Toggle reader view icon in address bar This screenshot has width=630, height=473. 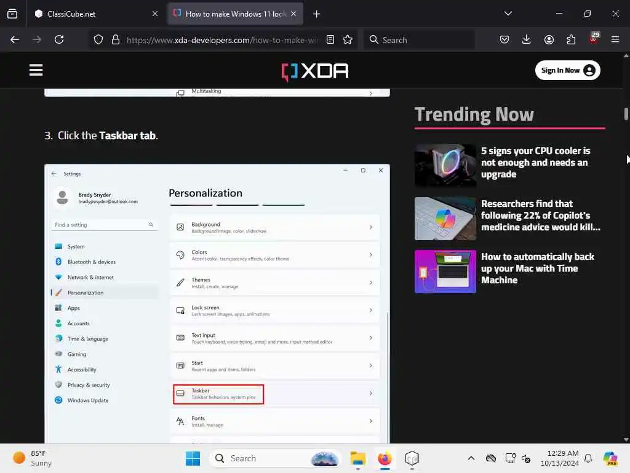(330, 39)
